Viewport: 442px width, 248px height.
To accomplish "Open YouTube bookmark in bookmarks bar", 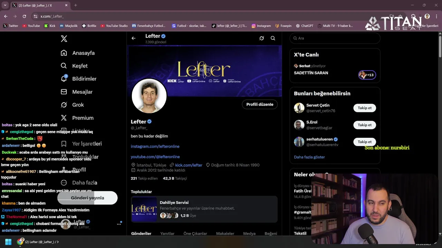I will point(31,26).
